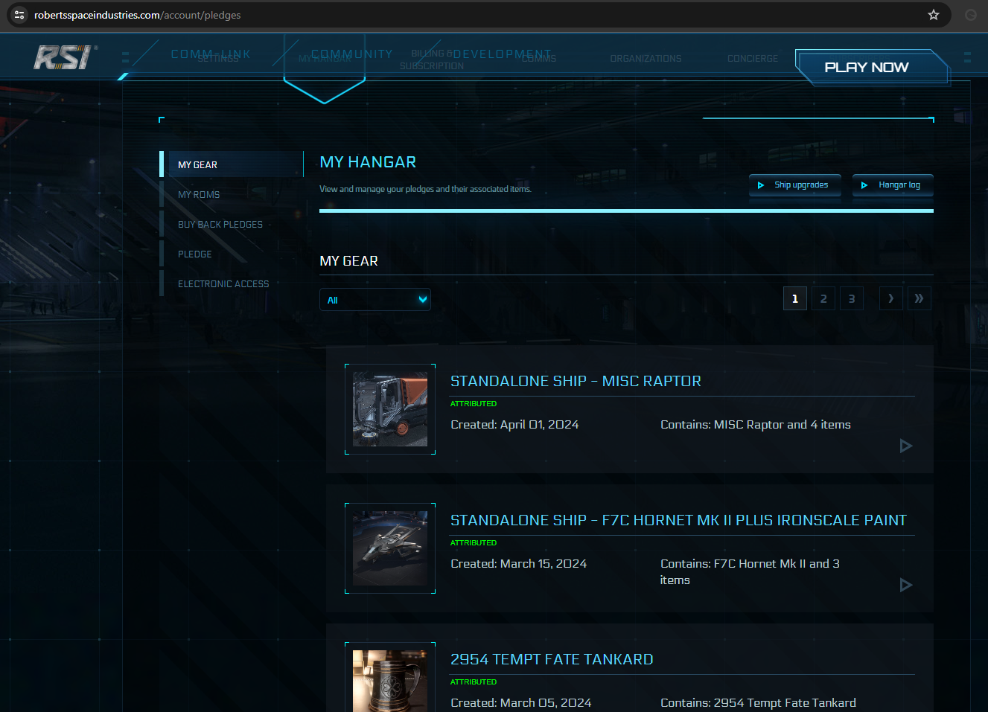The image size is (988, 712).
Task: Expand details for the F7C Hornet pledge
Action: pyautogui.click(x=906, y=585)
